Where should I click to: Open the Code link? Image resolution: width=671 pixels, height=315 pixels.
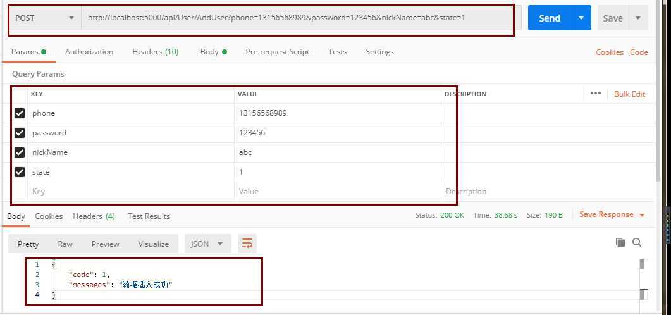pos(639,52)
